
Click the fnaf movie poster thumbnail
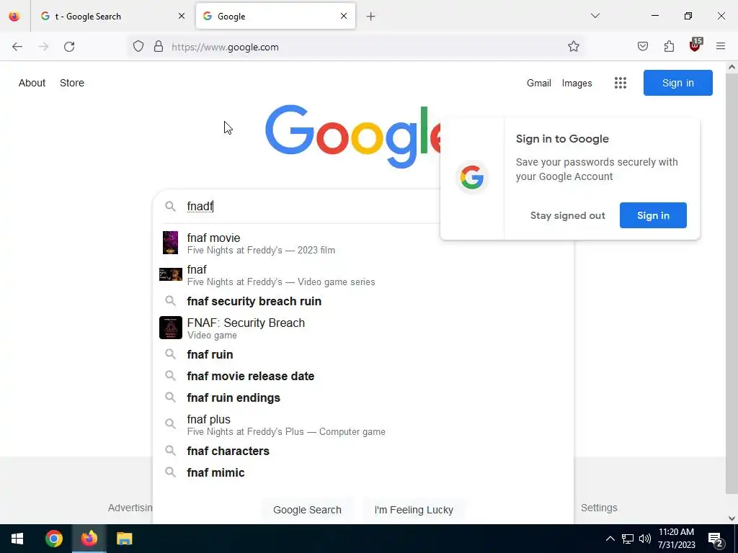(170, 243)
